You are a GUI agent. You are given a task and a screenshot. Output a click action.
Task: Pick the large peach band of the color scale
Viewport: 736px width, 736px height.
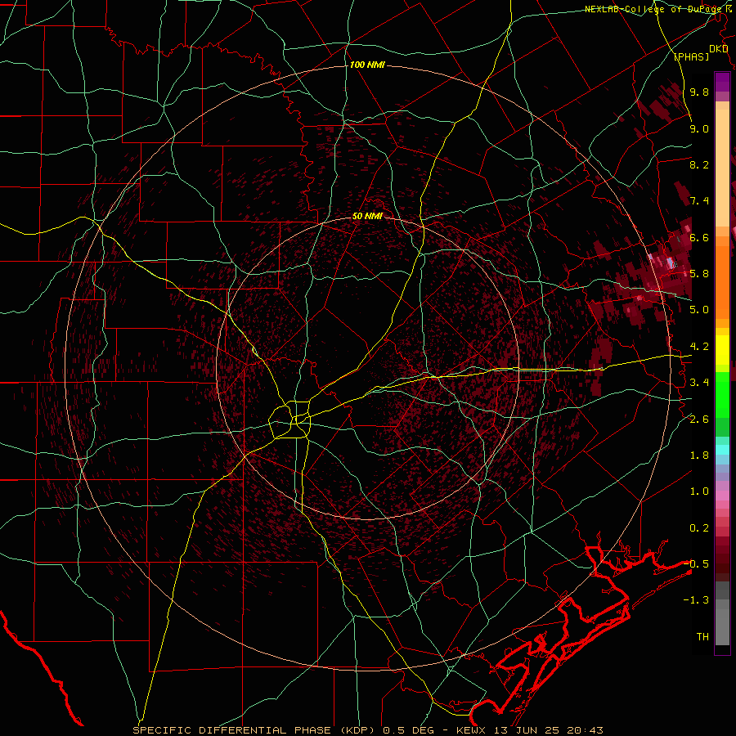722,168
